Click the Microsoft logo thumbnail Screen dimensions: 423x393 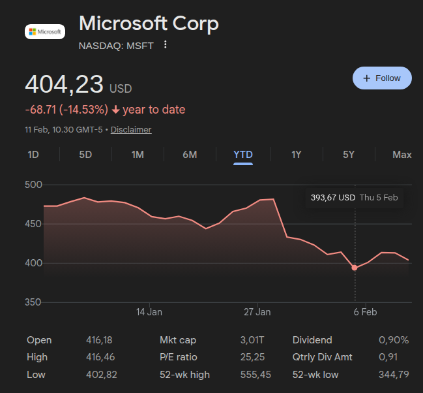tap(44, 31)
